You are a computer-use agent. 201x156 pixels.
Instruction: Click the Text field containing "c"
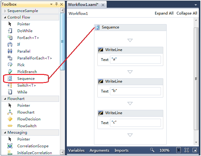pos(135,123)
